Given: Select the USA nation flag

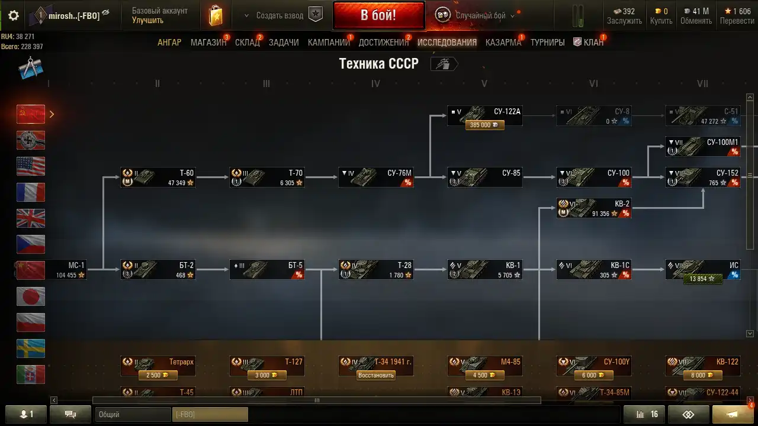Looking at the screenshot, I should click(31, 166).
